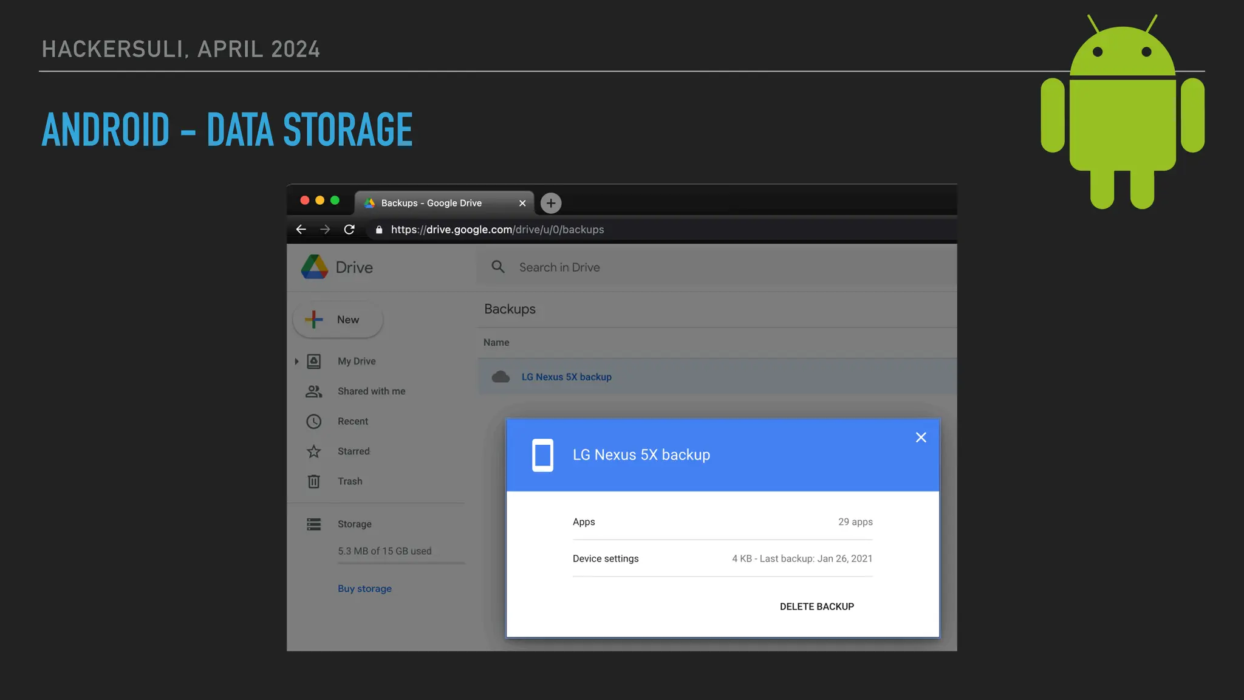1244x700 pixels.
Task: Close the LG Nexus 5X backup dialog
Action: coord(921,437)
